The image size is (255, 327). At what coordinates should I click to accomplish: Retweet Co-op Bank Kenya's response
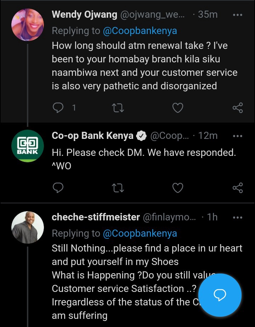[118, 188]
